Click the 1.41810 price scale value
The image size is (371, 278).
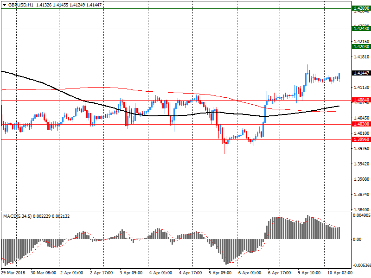click(x=361, y=57)
